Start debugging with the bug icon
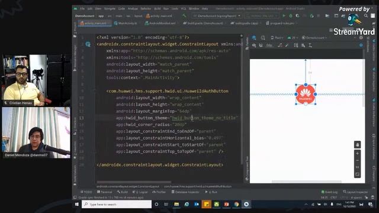Screen dimensions: 379x213 point(291,16)
